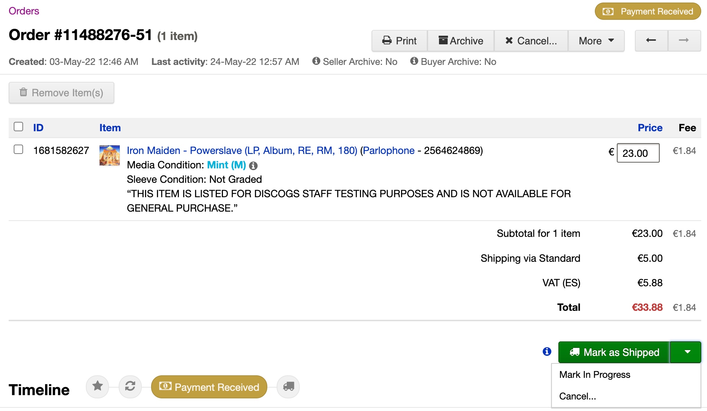
Task: Click the shipping truck icon on the Timeline
Action: click(288, 386)
